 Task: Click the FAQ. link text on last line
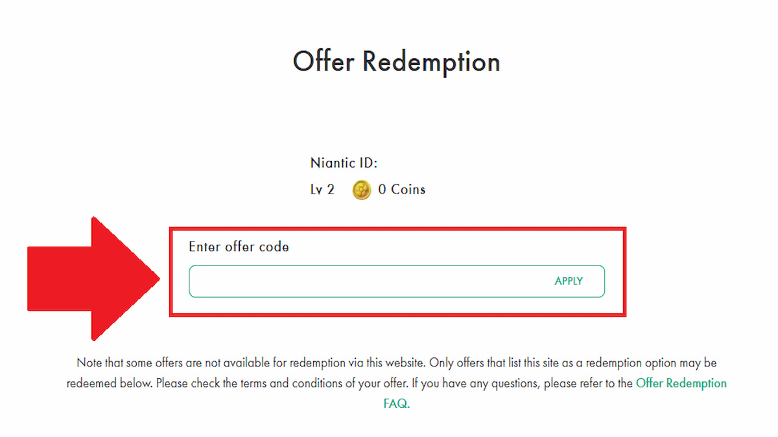tap(397, 403)
